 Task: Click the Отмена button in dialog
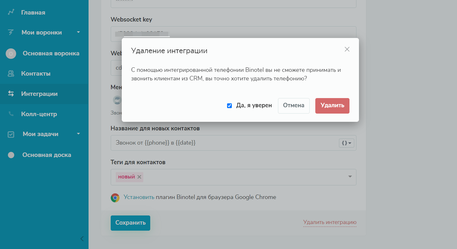click(293, 106)
